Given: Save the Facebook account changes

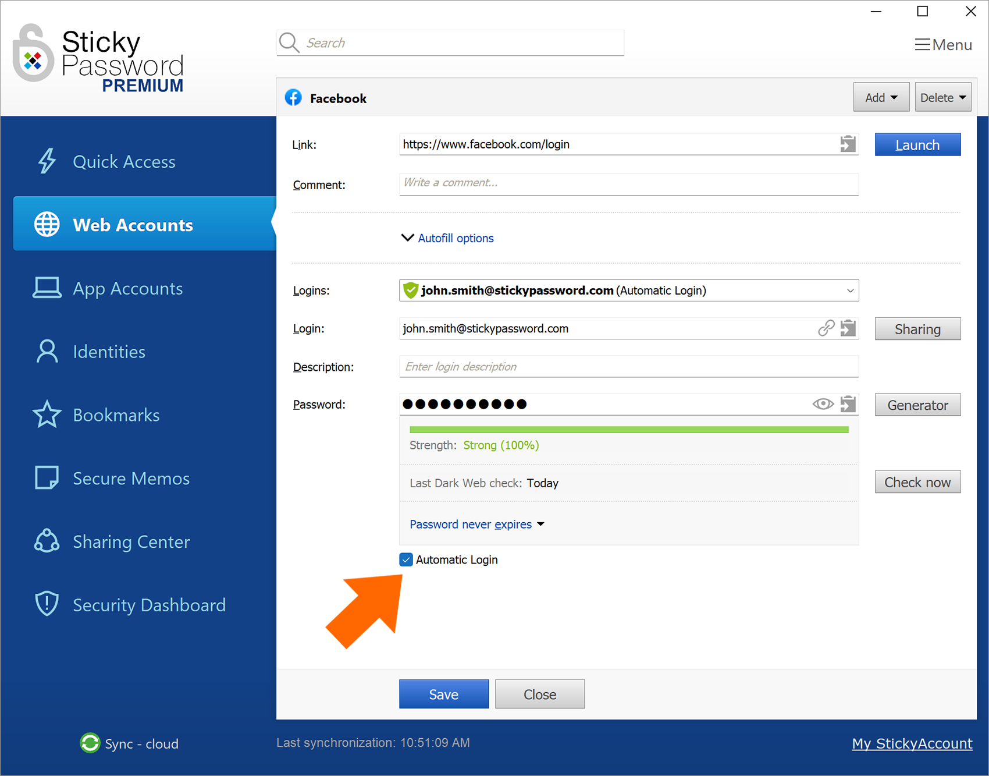Looking at the screenshot, I should tap(444, 694).
